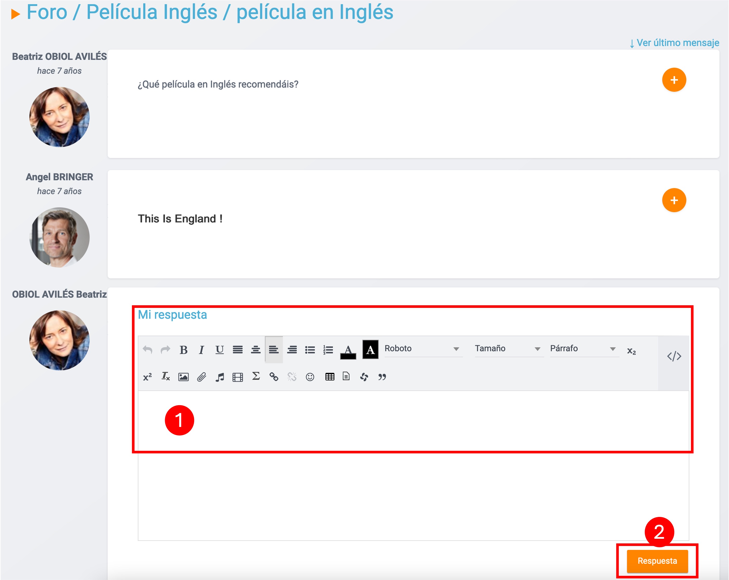Screen dimensions: 729x580
Task: Open the Roboto font family dropdown
Action: pyautogui.click(x=423, y=349)
